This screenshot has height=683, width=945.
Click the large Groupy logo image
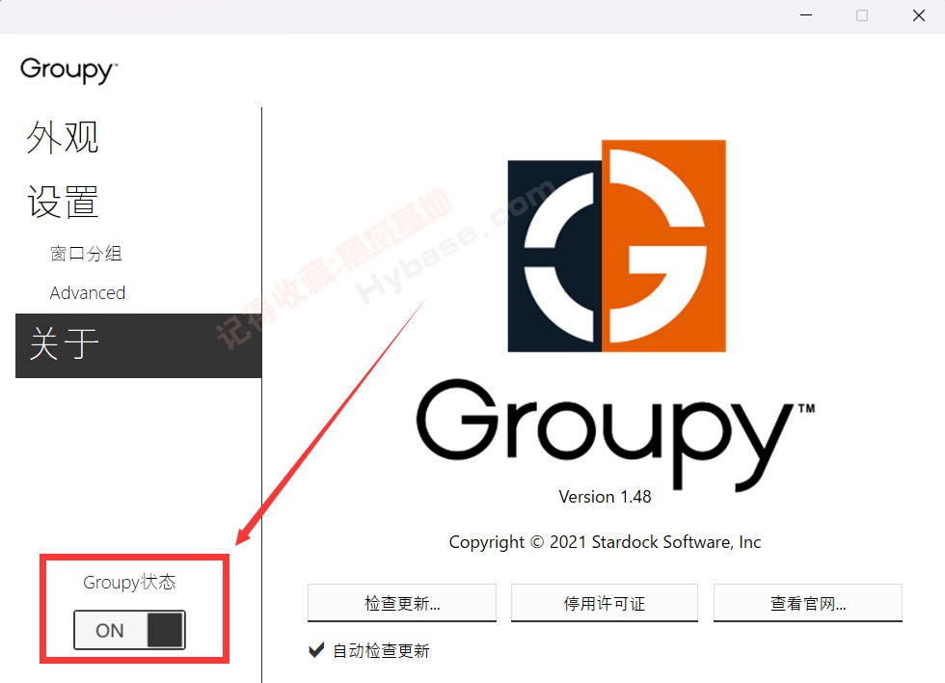tap(616, 246)
